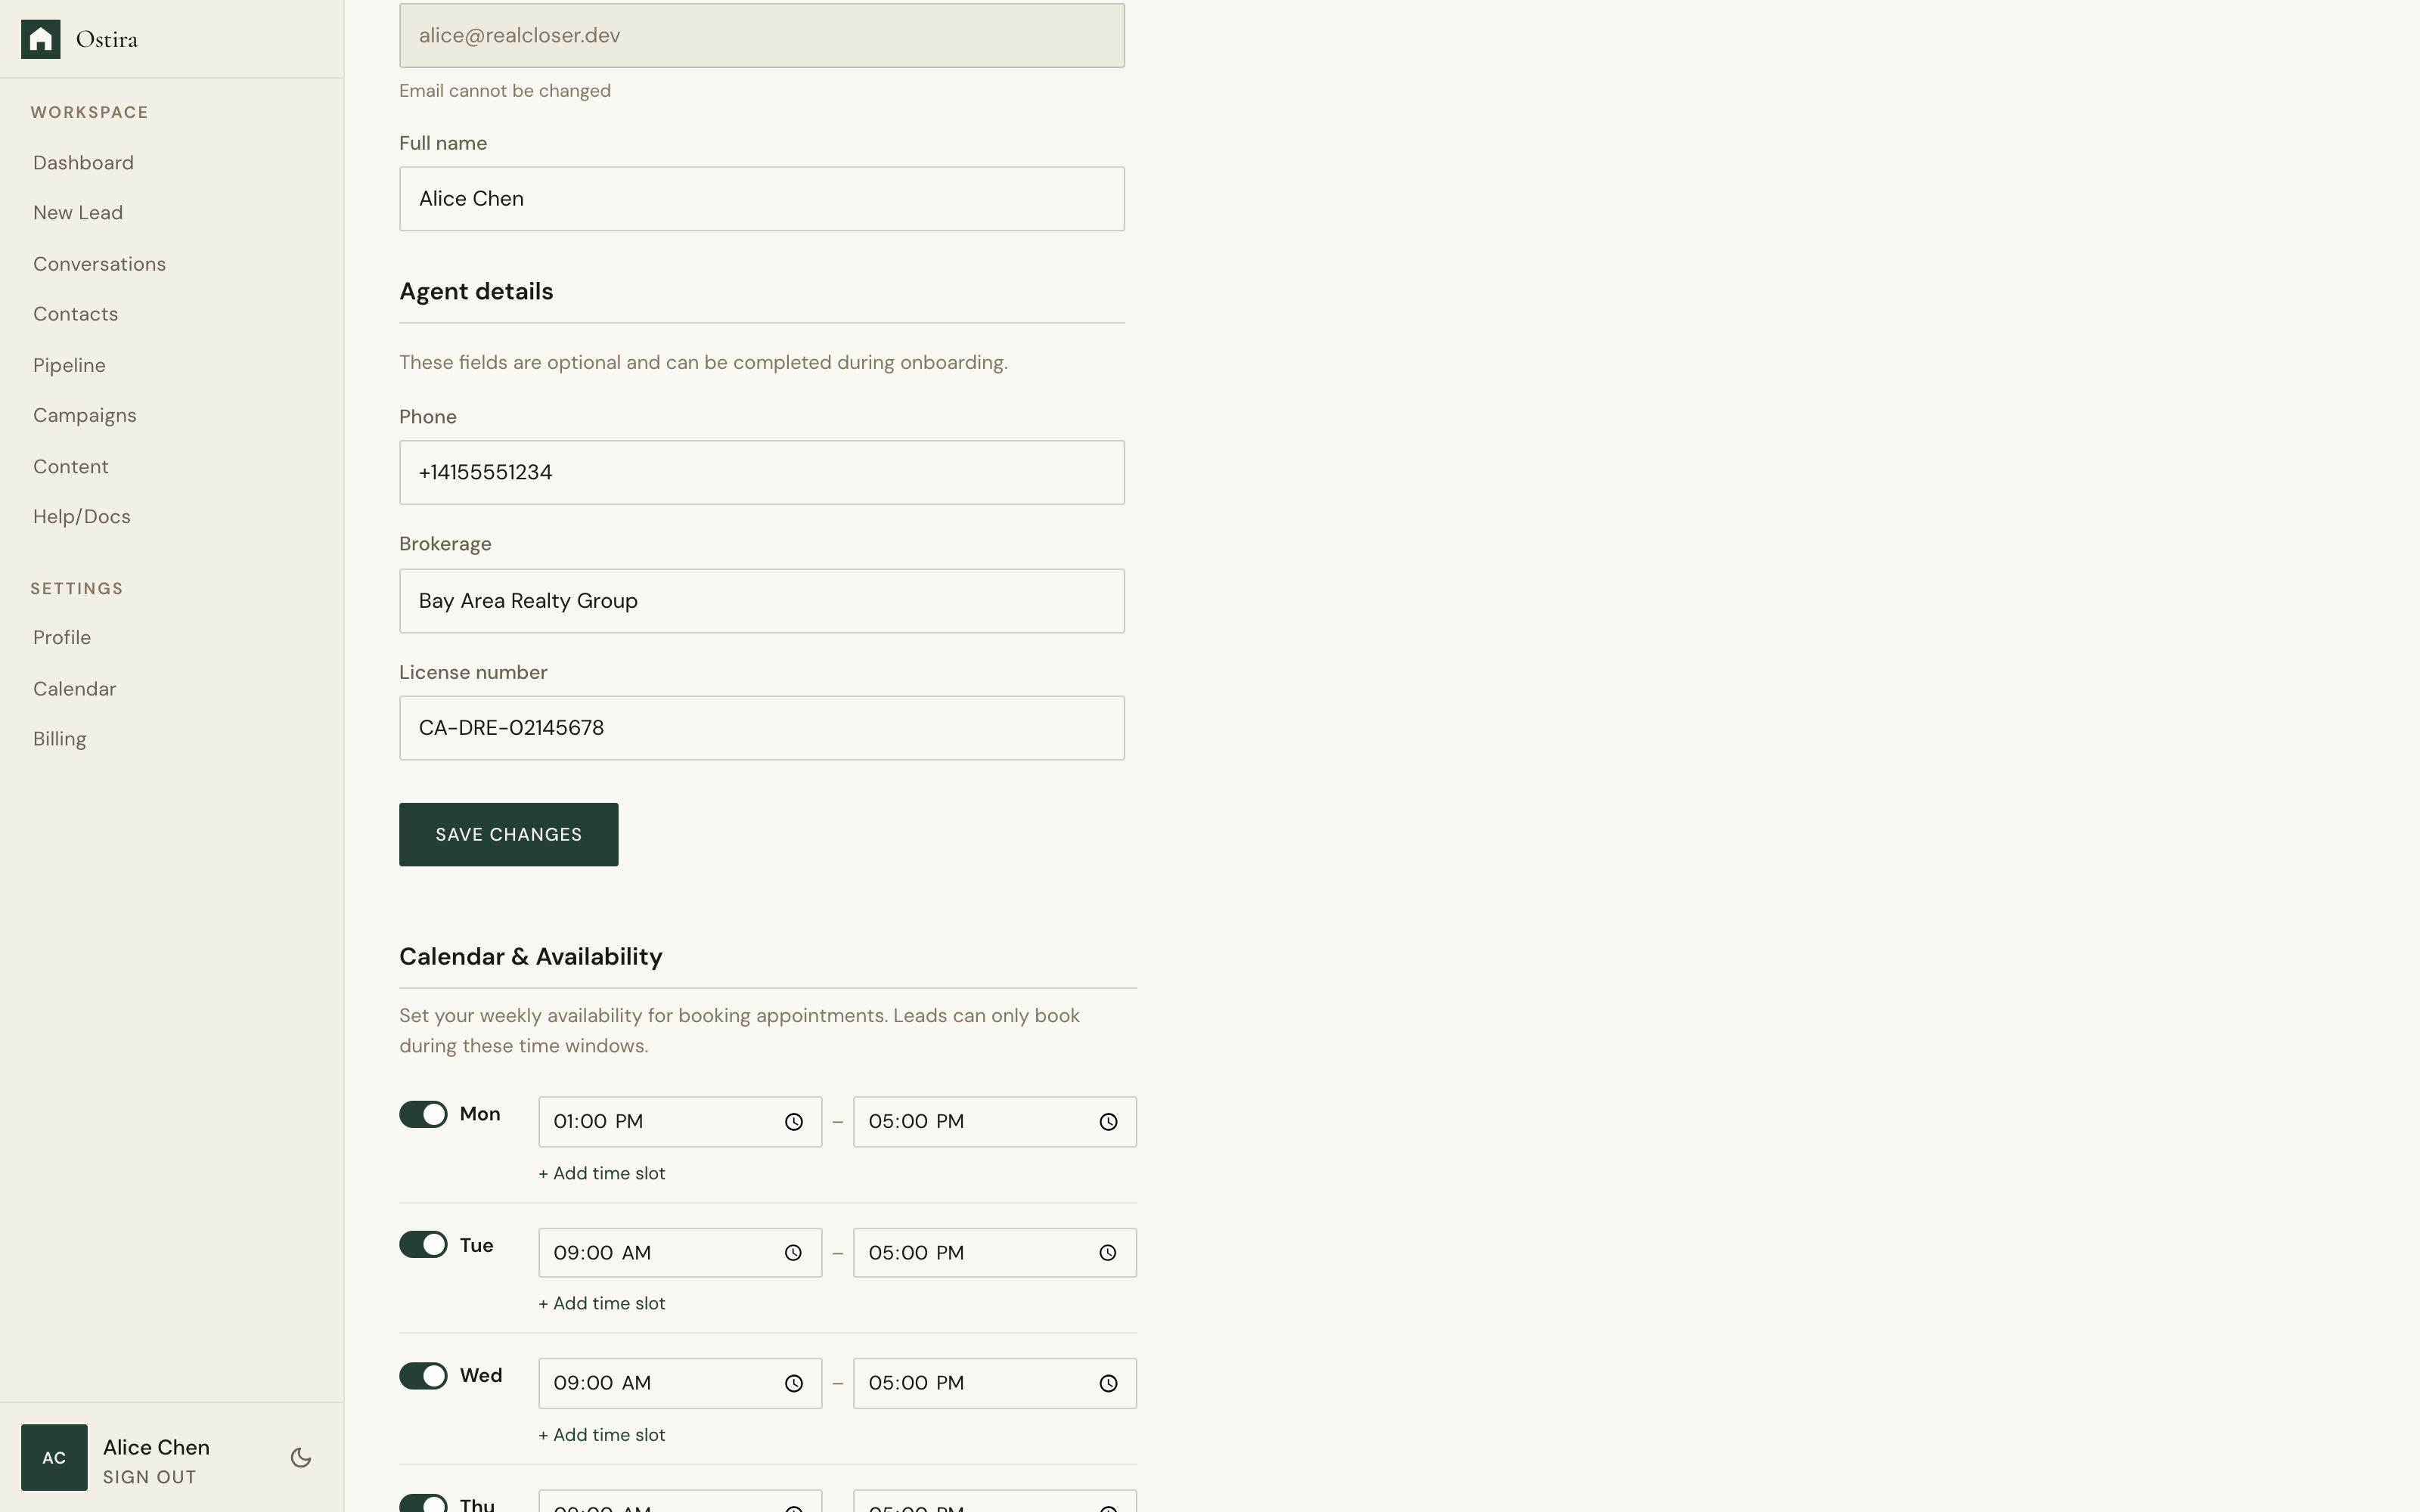The height and width of the screenshot is (1512, 2420).
Task: Click the AC avatar badge
Action: [54, 1457]
